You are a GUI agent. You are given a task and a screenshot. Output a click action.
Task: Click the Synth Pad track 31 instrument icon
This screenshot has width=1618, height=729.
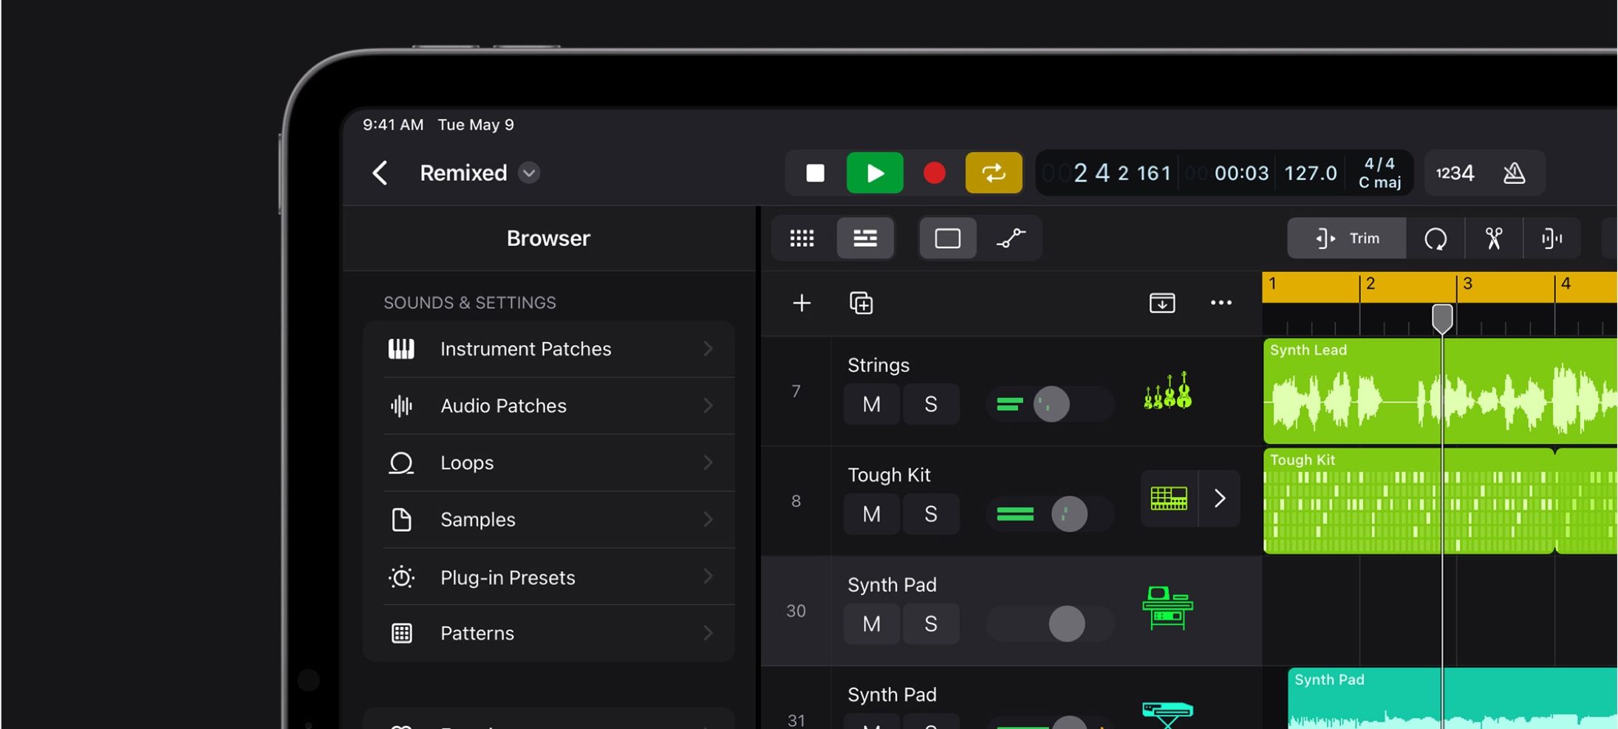(1167, 714)
